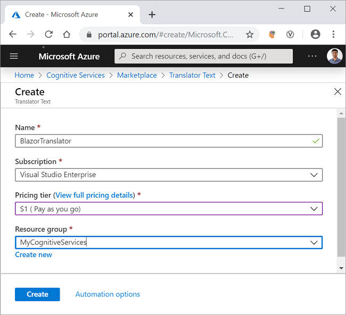Image resolution: width=346 pixels, height=315 pixels.
Task: Open the Azure account avatar
Action: [334, 56]
